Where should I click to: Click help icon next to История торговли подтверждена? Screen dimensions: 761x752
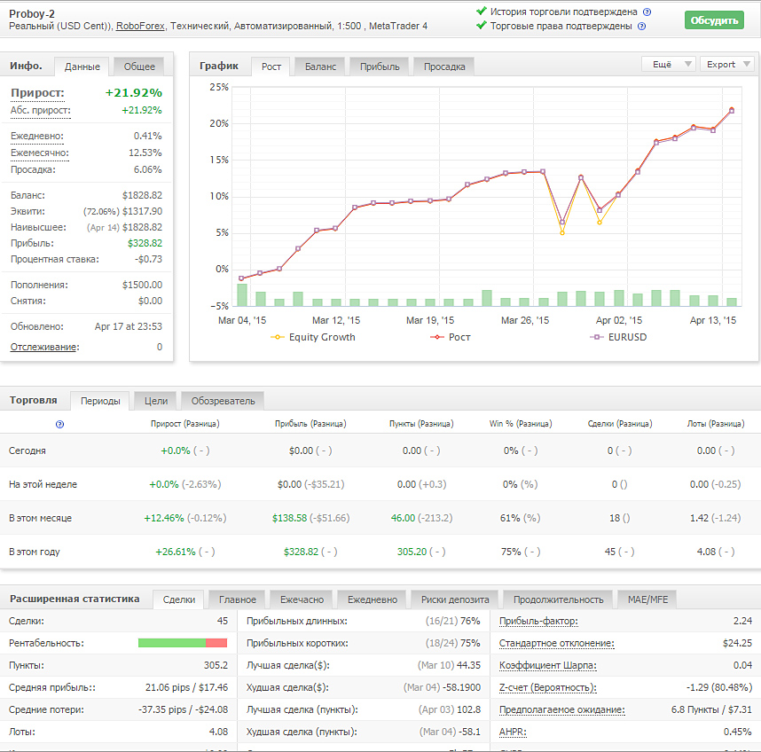pyautogui.click(x=647, y=12)
